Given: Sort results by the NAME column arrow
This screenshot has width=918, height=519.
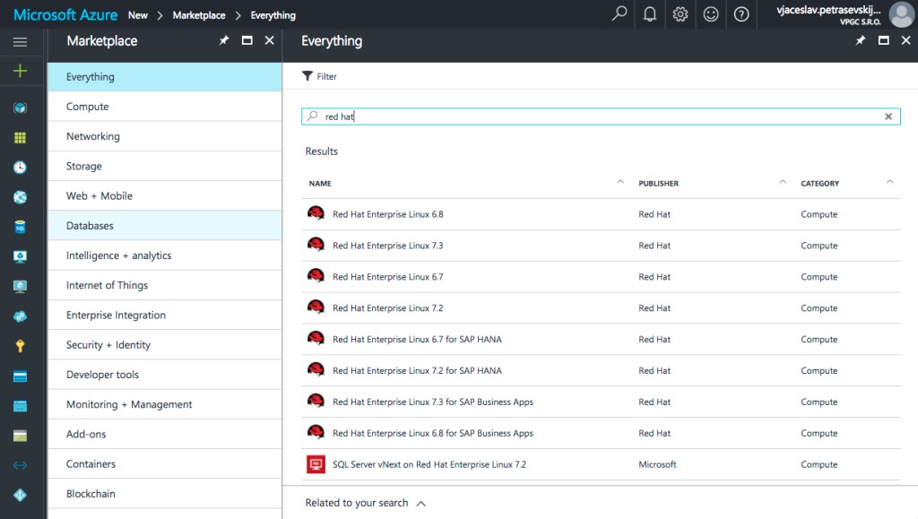Looking at the screenshot, I should point(620,182).
